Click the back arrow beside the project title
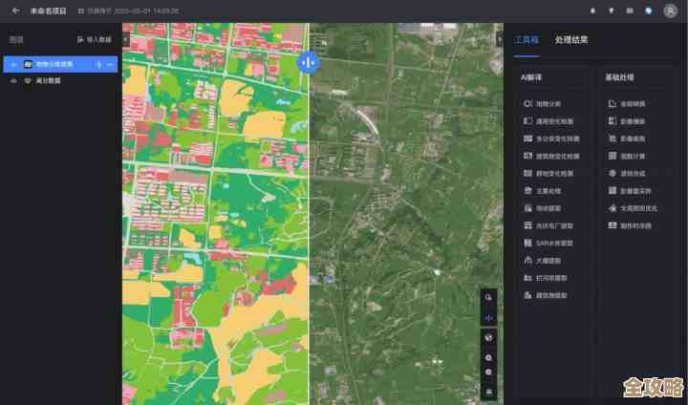This screenshot has width=688, height=405. pyautogui.click(x=15, y=11)
